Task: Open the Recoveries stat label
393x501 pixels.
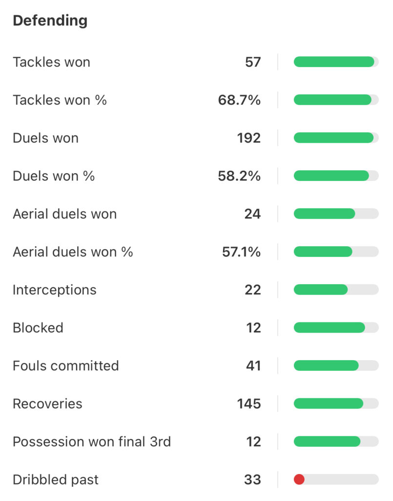Action: click(47, 404)
